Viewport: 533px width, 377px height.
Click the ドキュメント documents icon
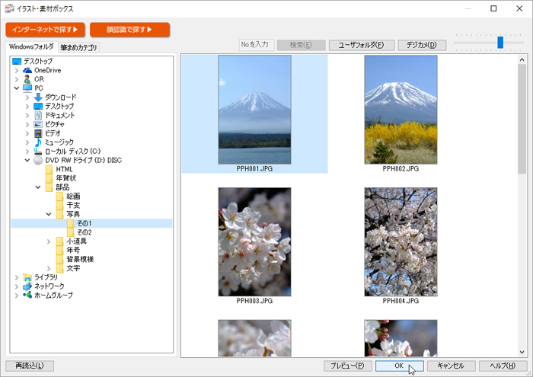pos(38,115)
